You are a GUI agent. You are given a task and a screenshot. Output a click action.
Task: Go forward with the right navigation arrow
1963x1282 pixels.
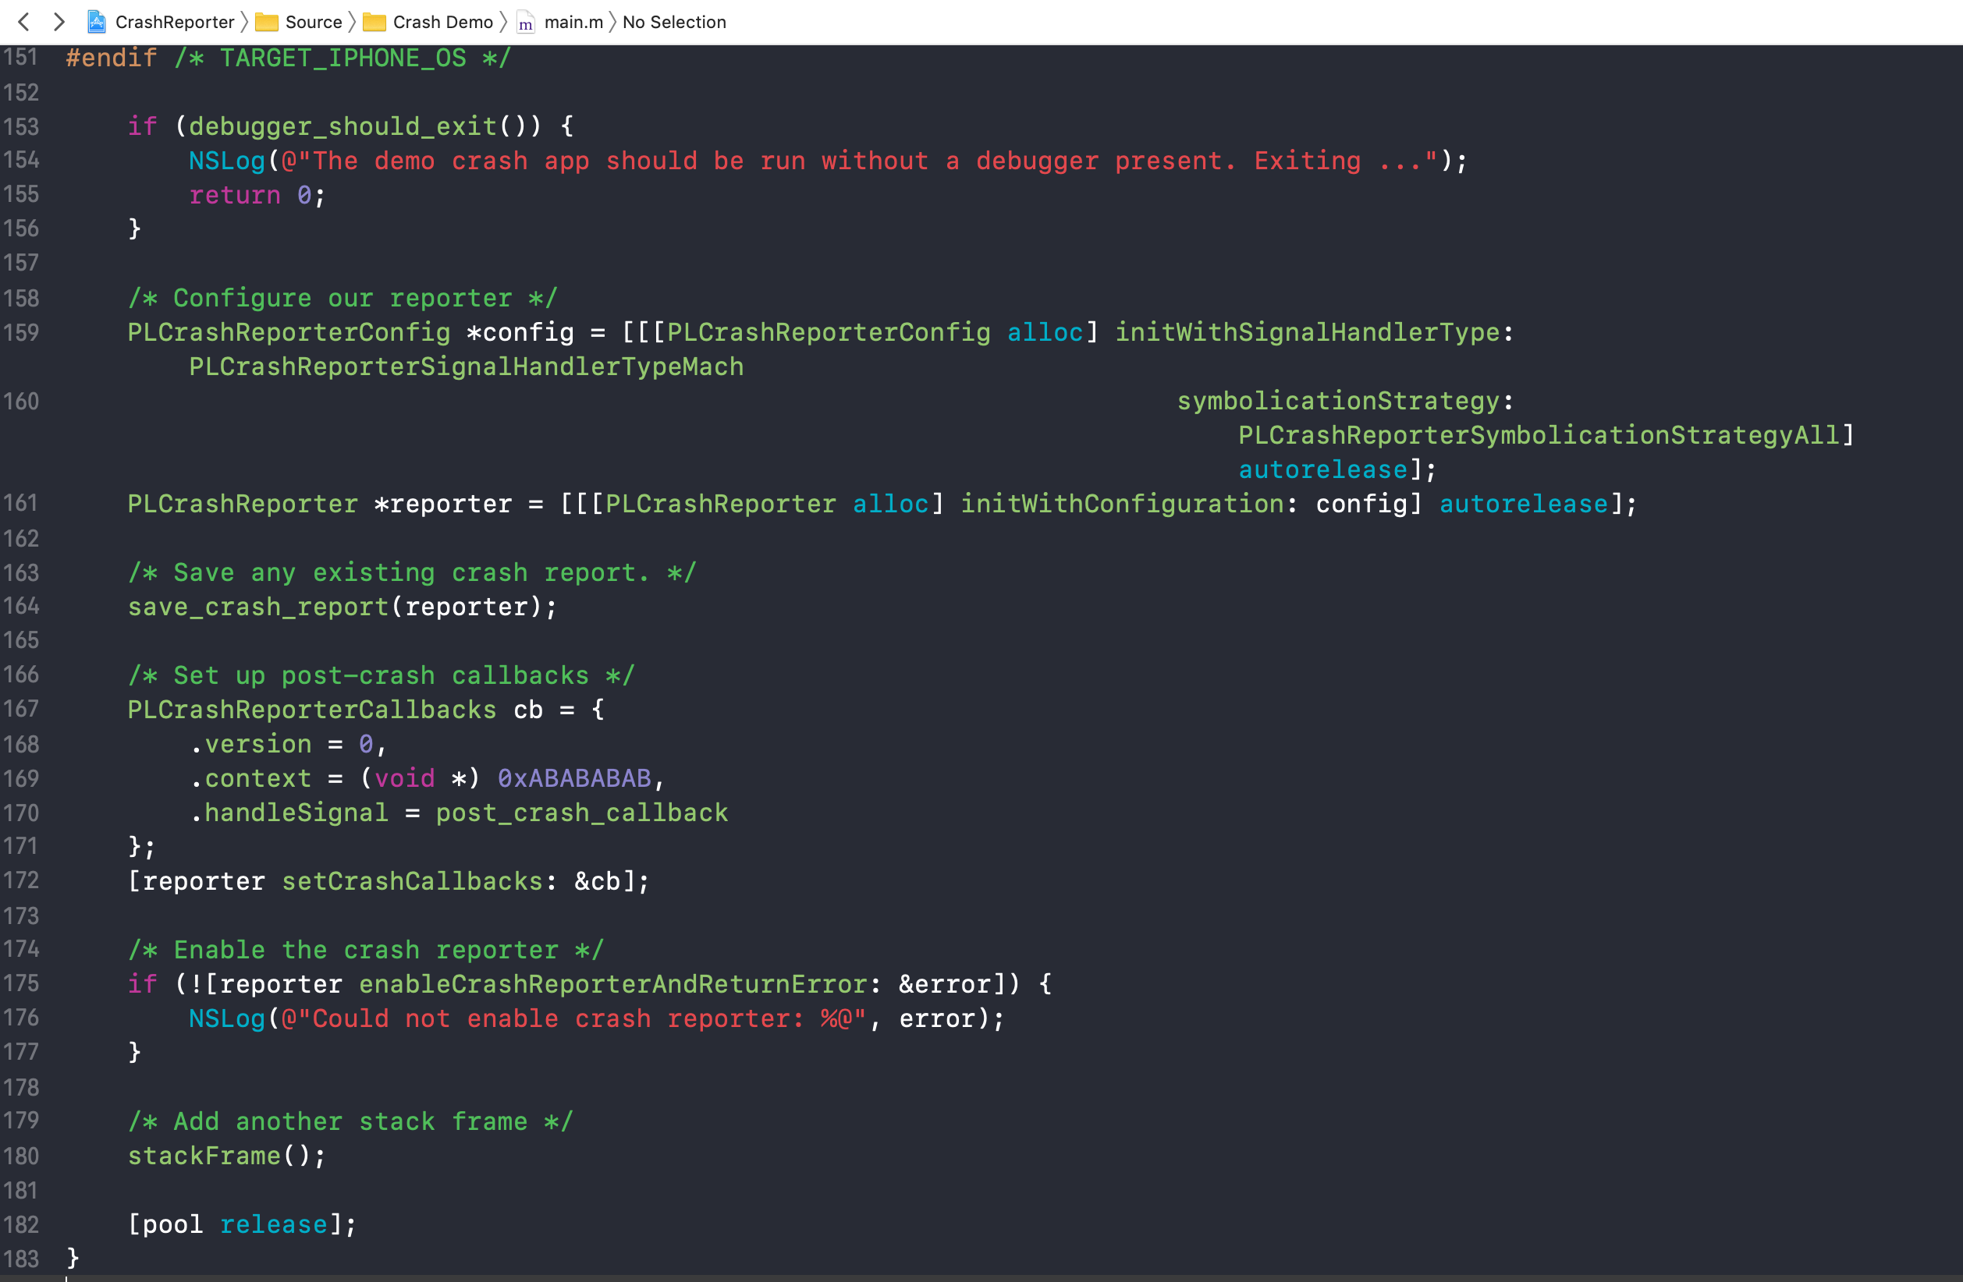click(x=59, y=23)
